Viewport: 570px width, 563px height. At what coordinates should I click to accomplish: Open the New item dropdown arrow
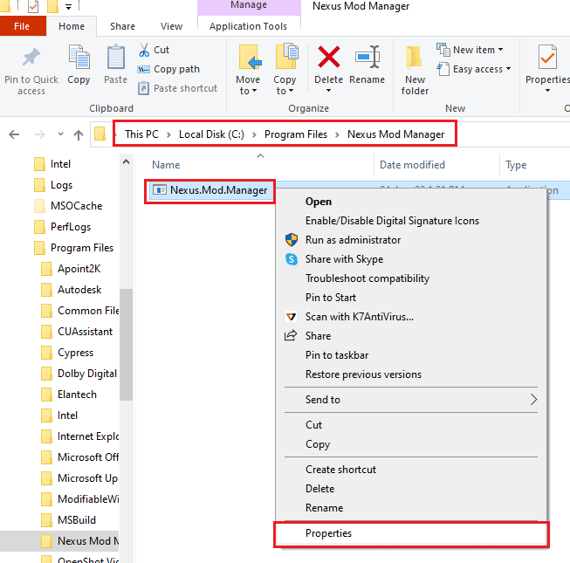pos(500,50)
